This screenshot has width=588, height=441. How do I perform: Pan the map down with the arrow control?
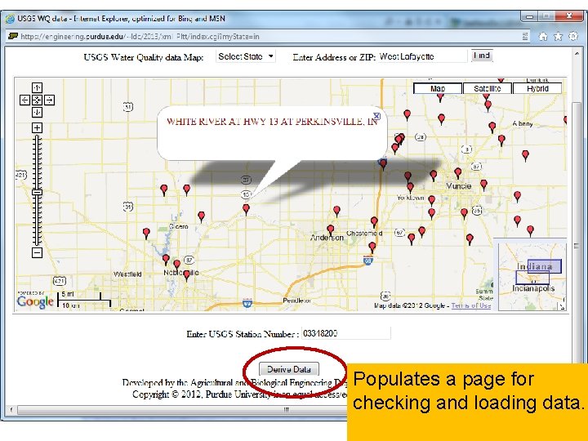[x=37, y=112]
